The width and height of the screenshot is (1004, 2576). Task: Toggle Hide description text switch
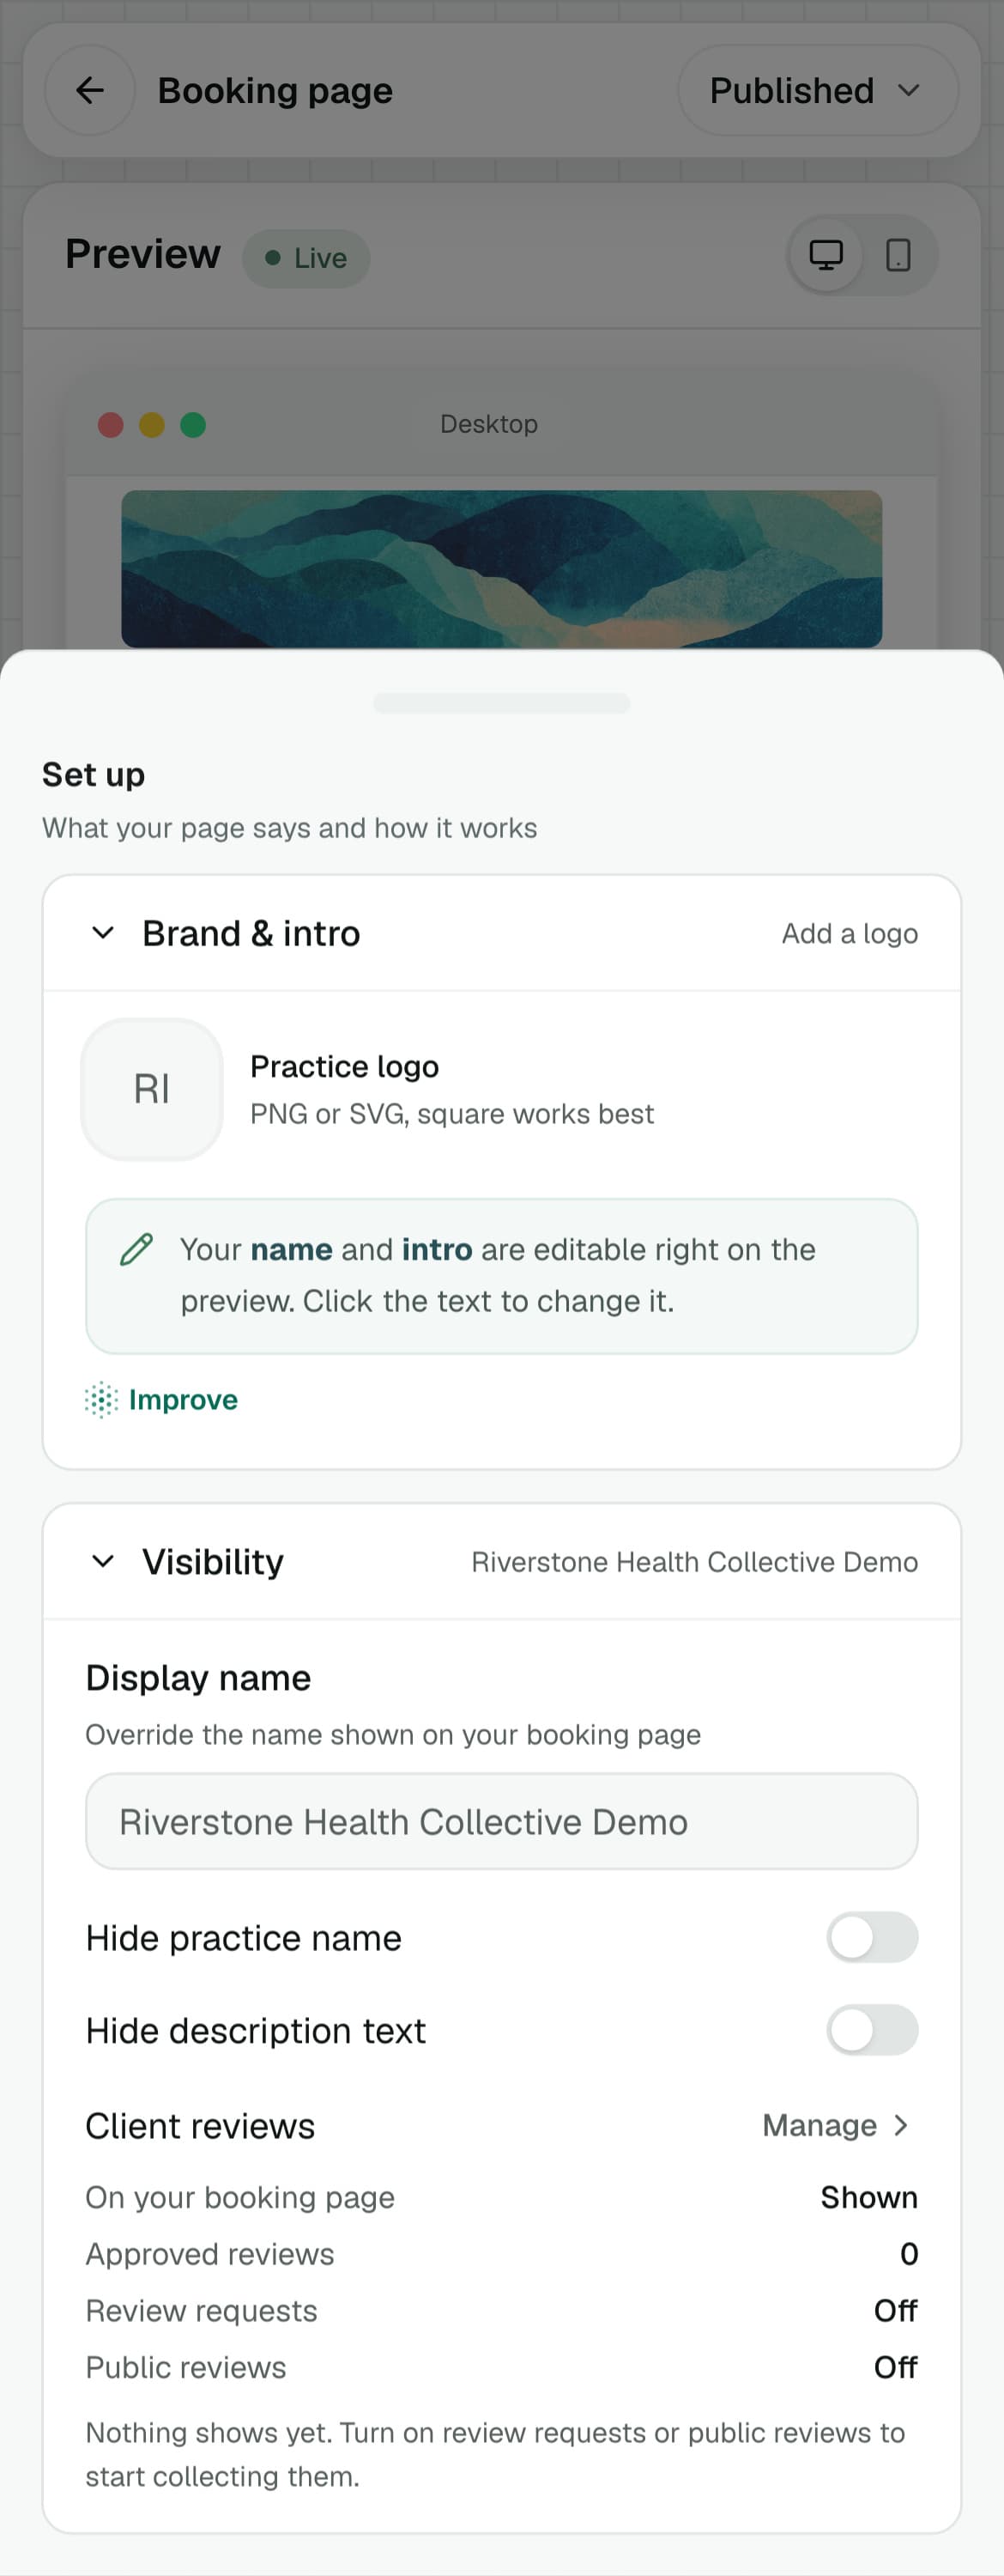pyautogui.click(x=872, y=2030)
